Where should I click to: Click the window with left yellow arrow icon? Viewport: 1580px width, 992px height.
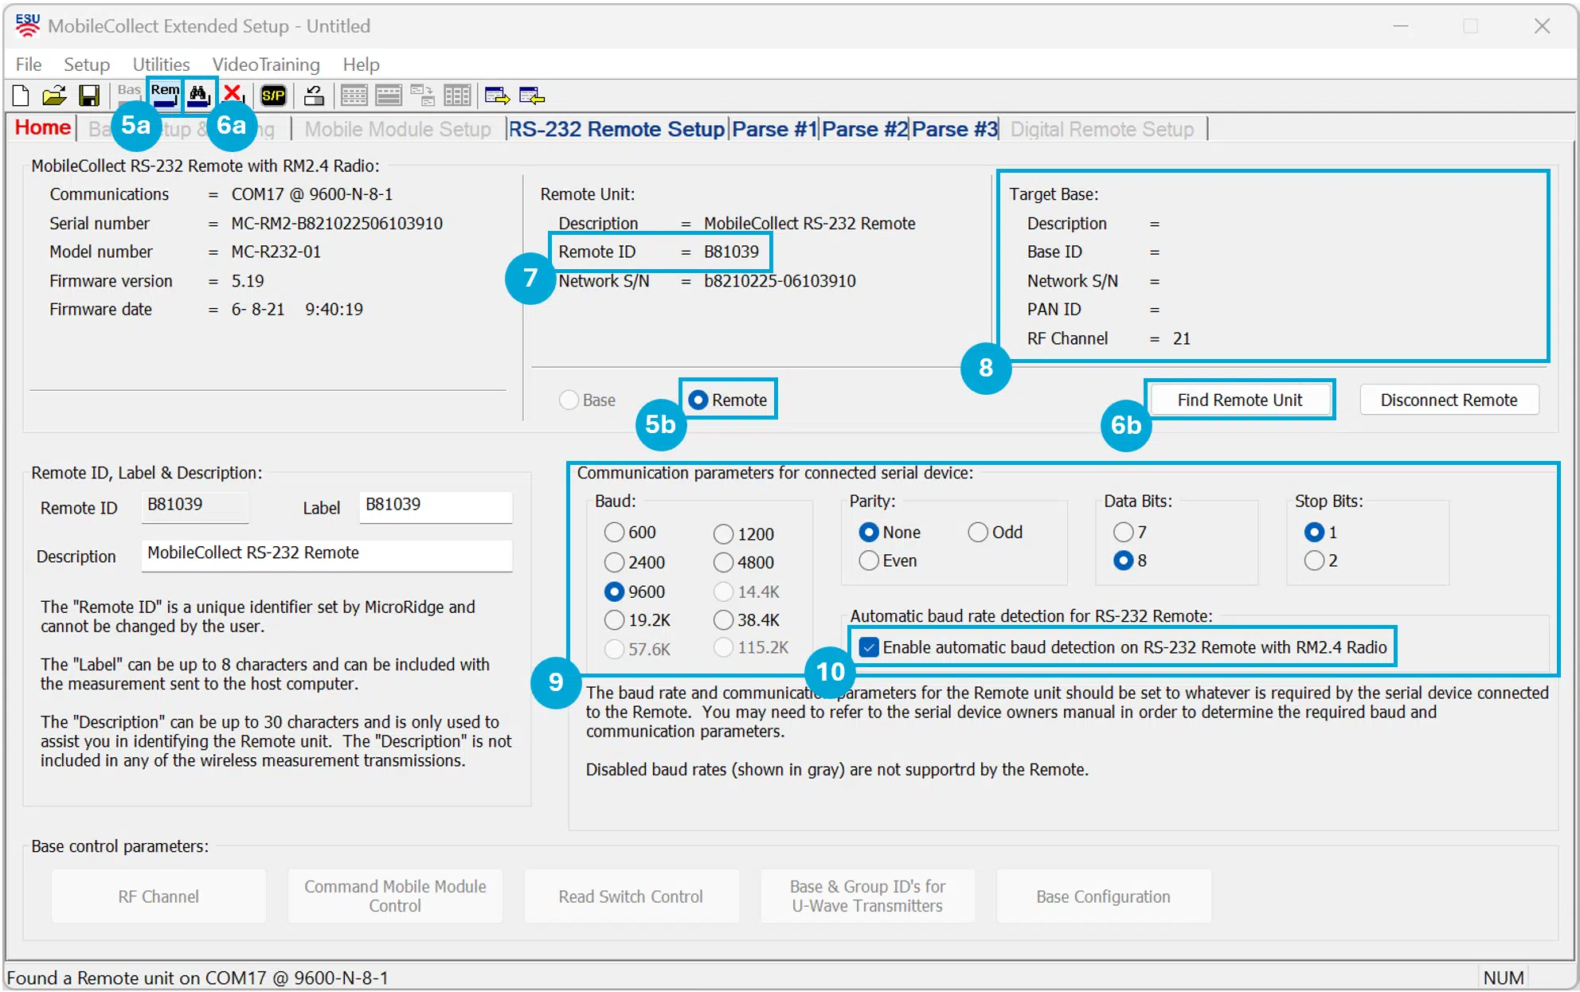coord(531,96)
